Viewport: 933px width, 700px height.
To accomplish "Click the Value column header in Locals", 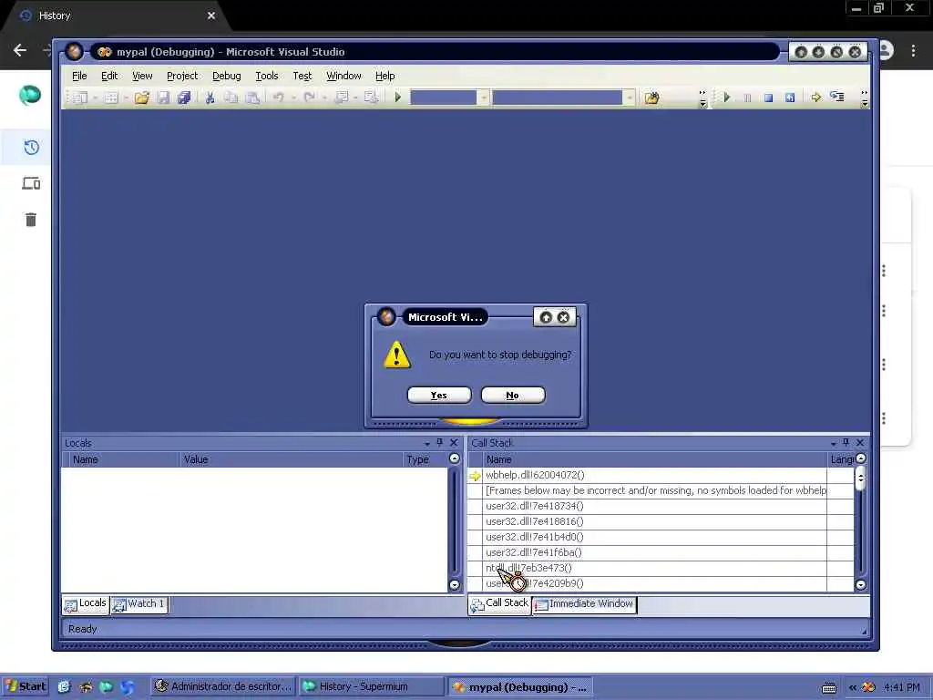I will pyautogui.click(x=292, y=459).
